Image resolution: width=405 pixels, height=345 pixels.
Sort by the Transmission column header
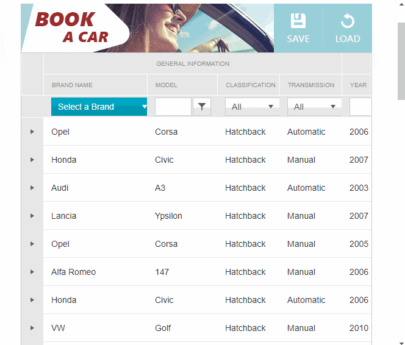click(310, 85)
